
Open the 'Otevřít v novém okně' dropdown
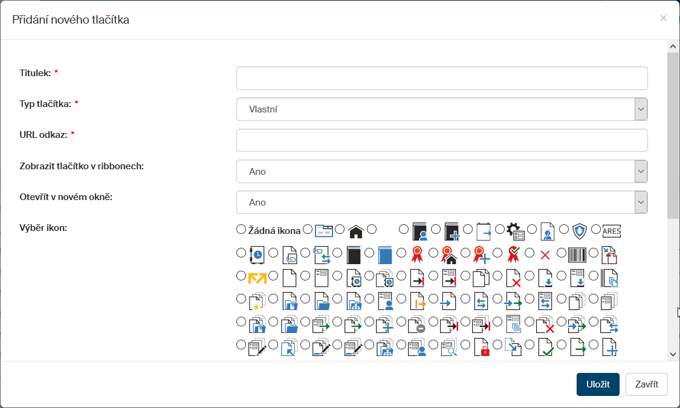pyautogui.click(x=442, y=202)
